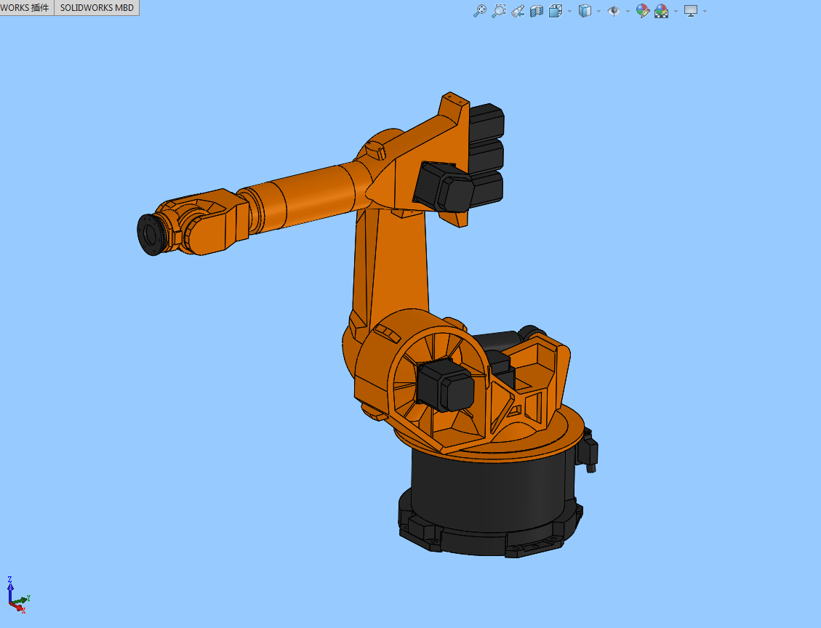Open the Hide/Show Items dropdown arrow

(x=628, y=12)
